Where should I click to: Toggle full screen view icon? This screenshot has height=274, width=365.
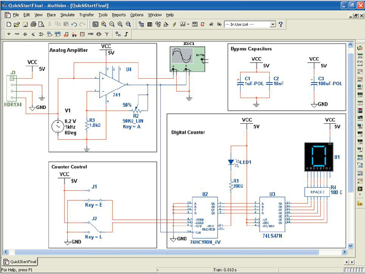[x=95, y=24]
